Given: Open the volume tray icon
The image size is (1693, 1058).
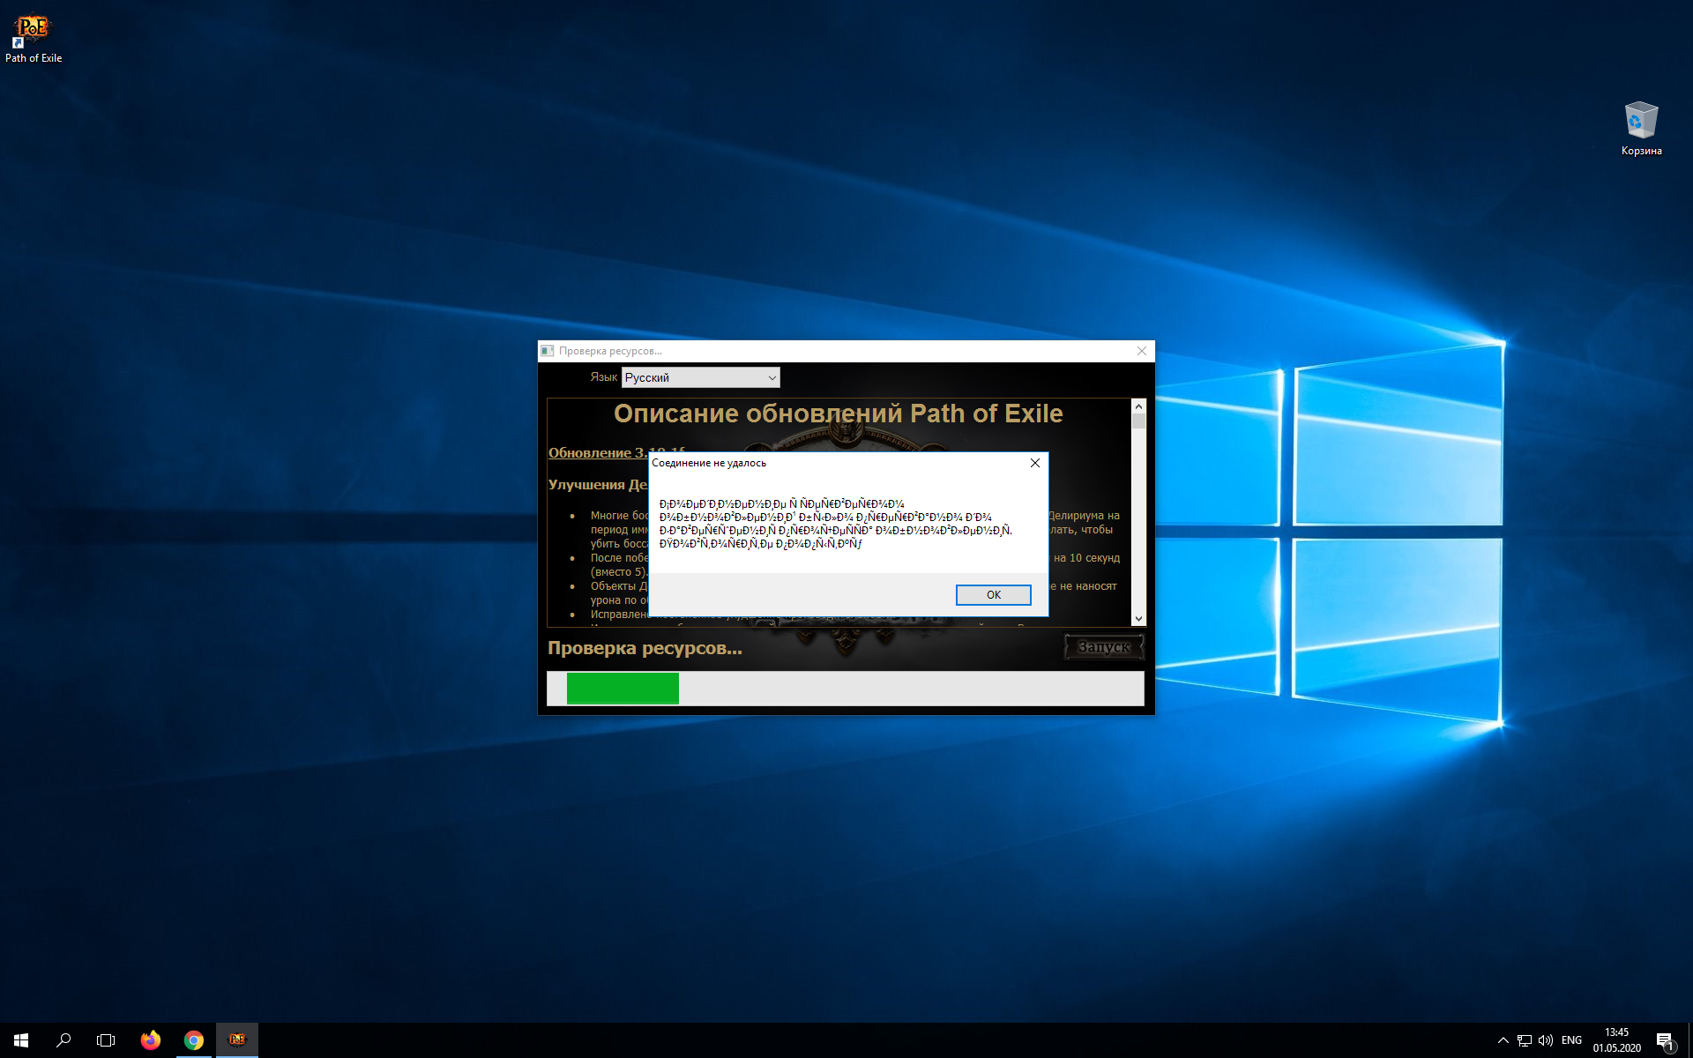Looking at the screenshot, I should pyautogui.click(x=1546, y=1040).
